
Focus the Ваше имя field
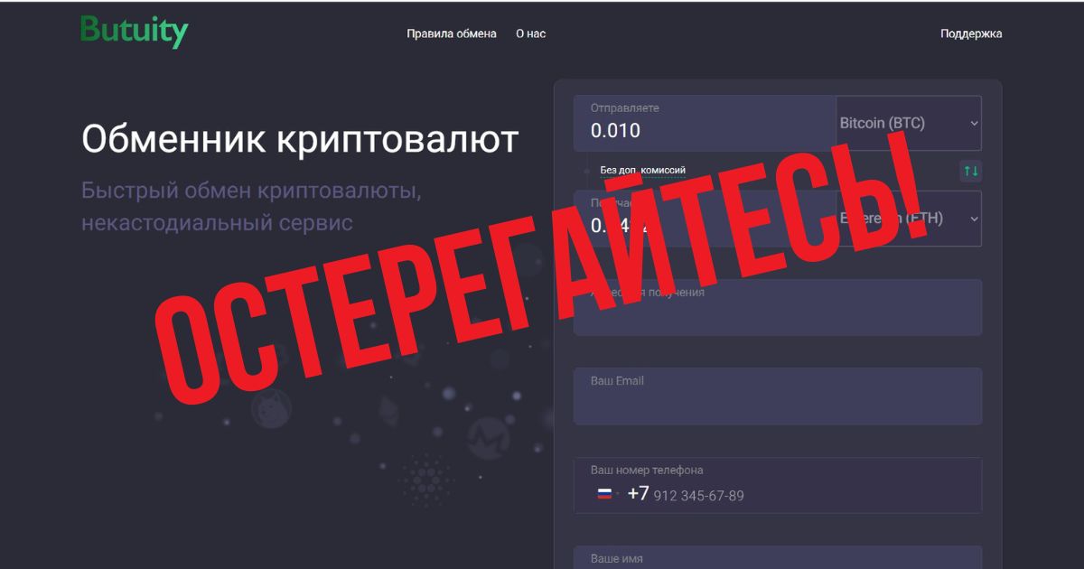(778, 558)
